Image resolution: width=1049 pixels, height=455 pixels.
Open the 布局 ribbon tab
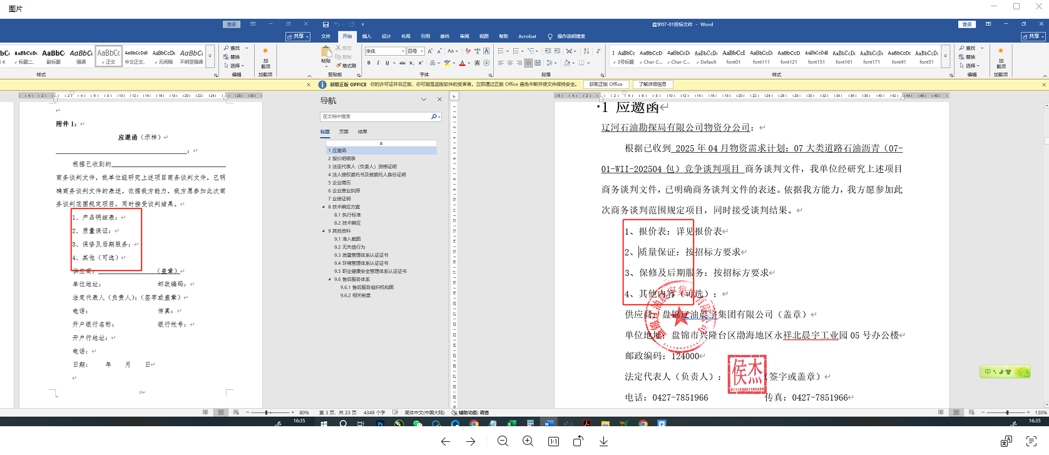pyautogui.click(x=406, y=36)
